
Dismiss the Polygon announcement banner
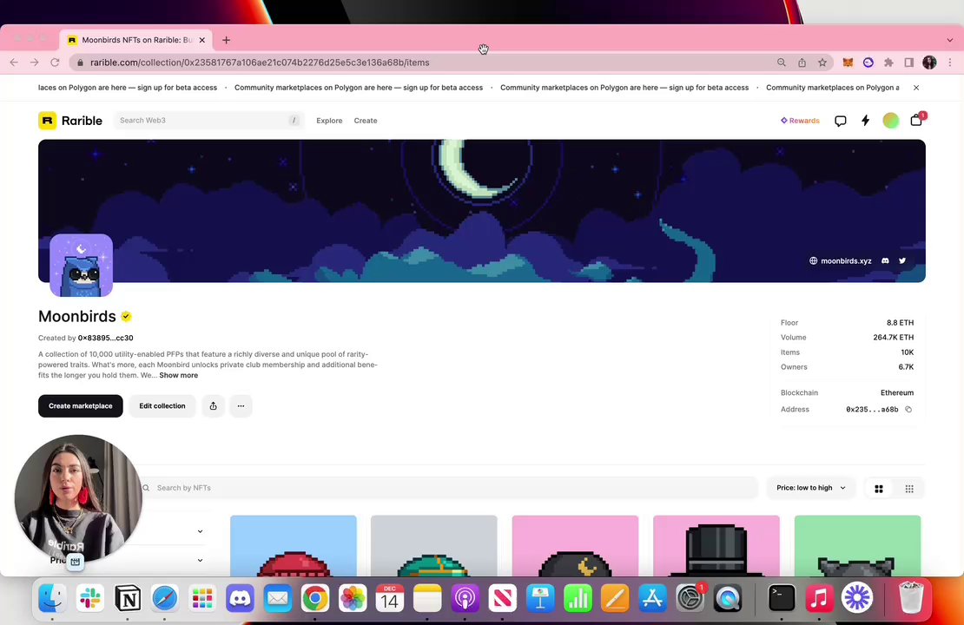point(916,88)
